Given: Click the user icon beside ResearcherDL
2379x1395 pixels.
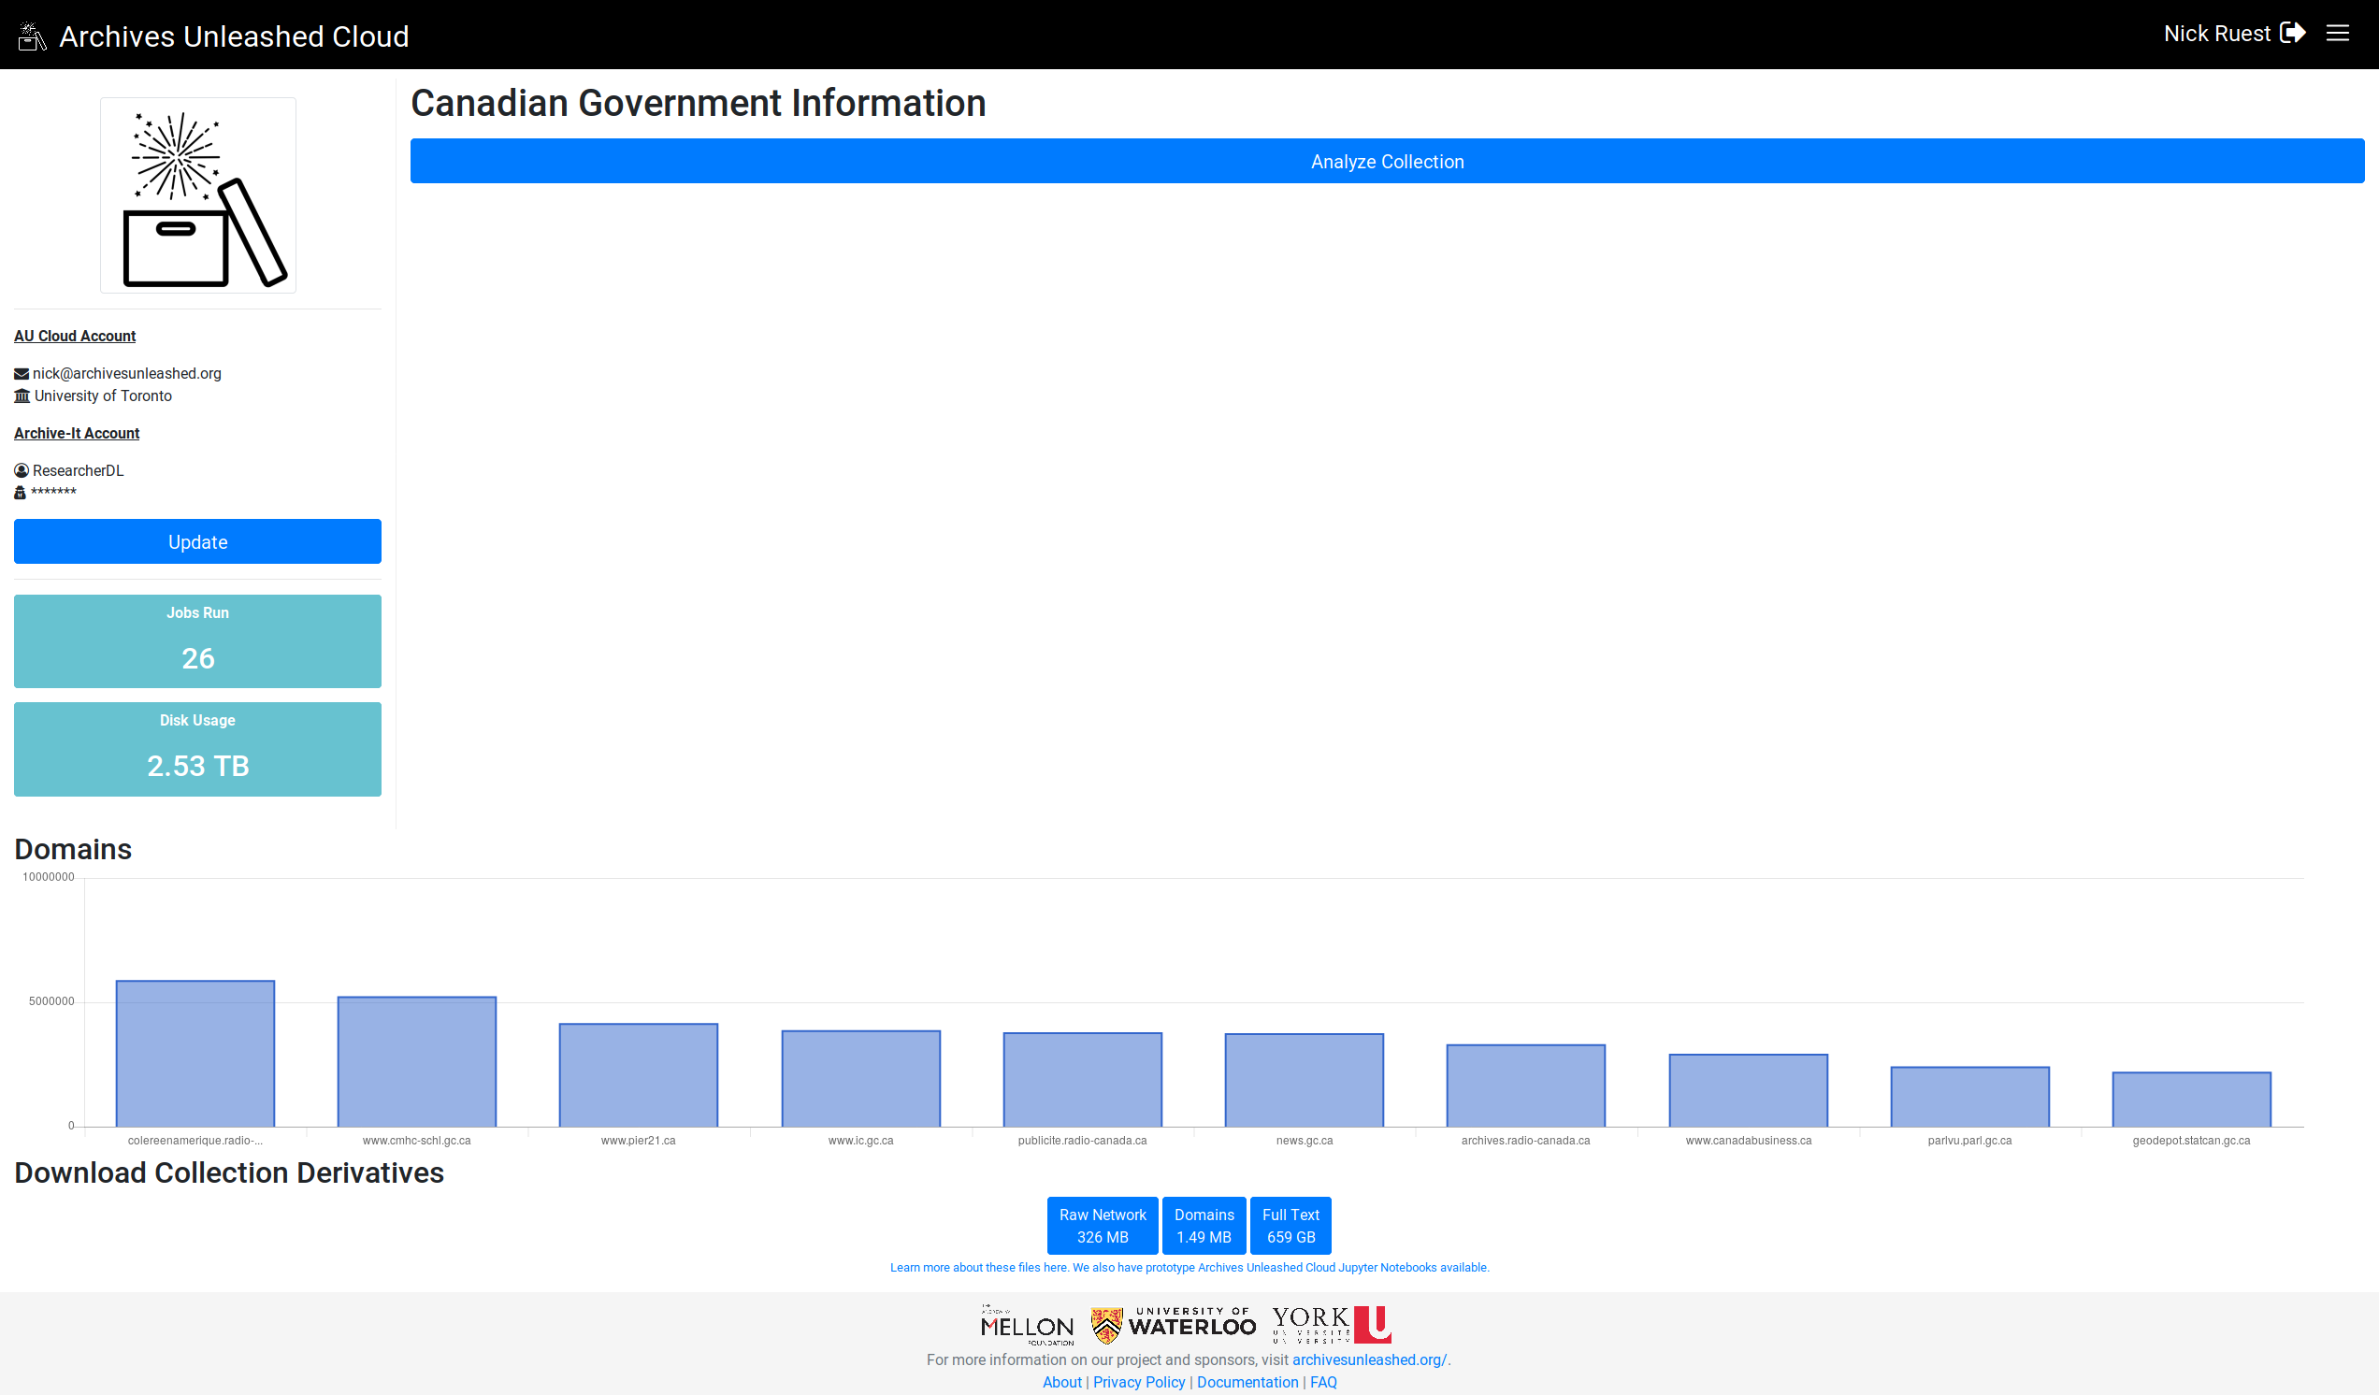Looking at the screenshot, I should coord(22,471).
